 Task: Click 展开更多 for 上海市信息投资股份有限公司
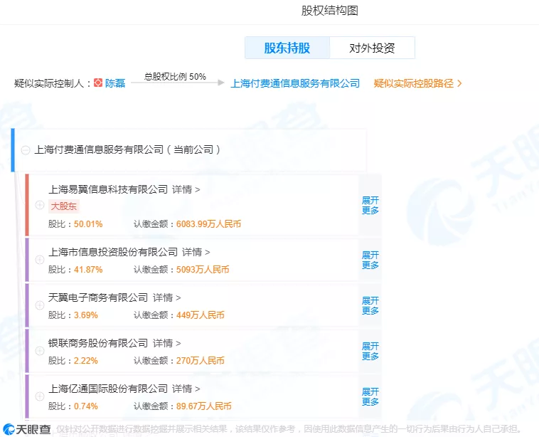(x=370, y=260)
